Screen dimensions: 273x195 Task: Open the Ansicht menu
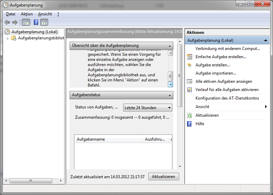45,14
